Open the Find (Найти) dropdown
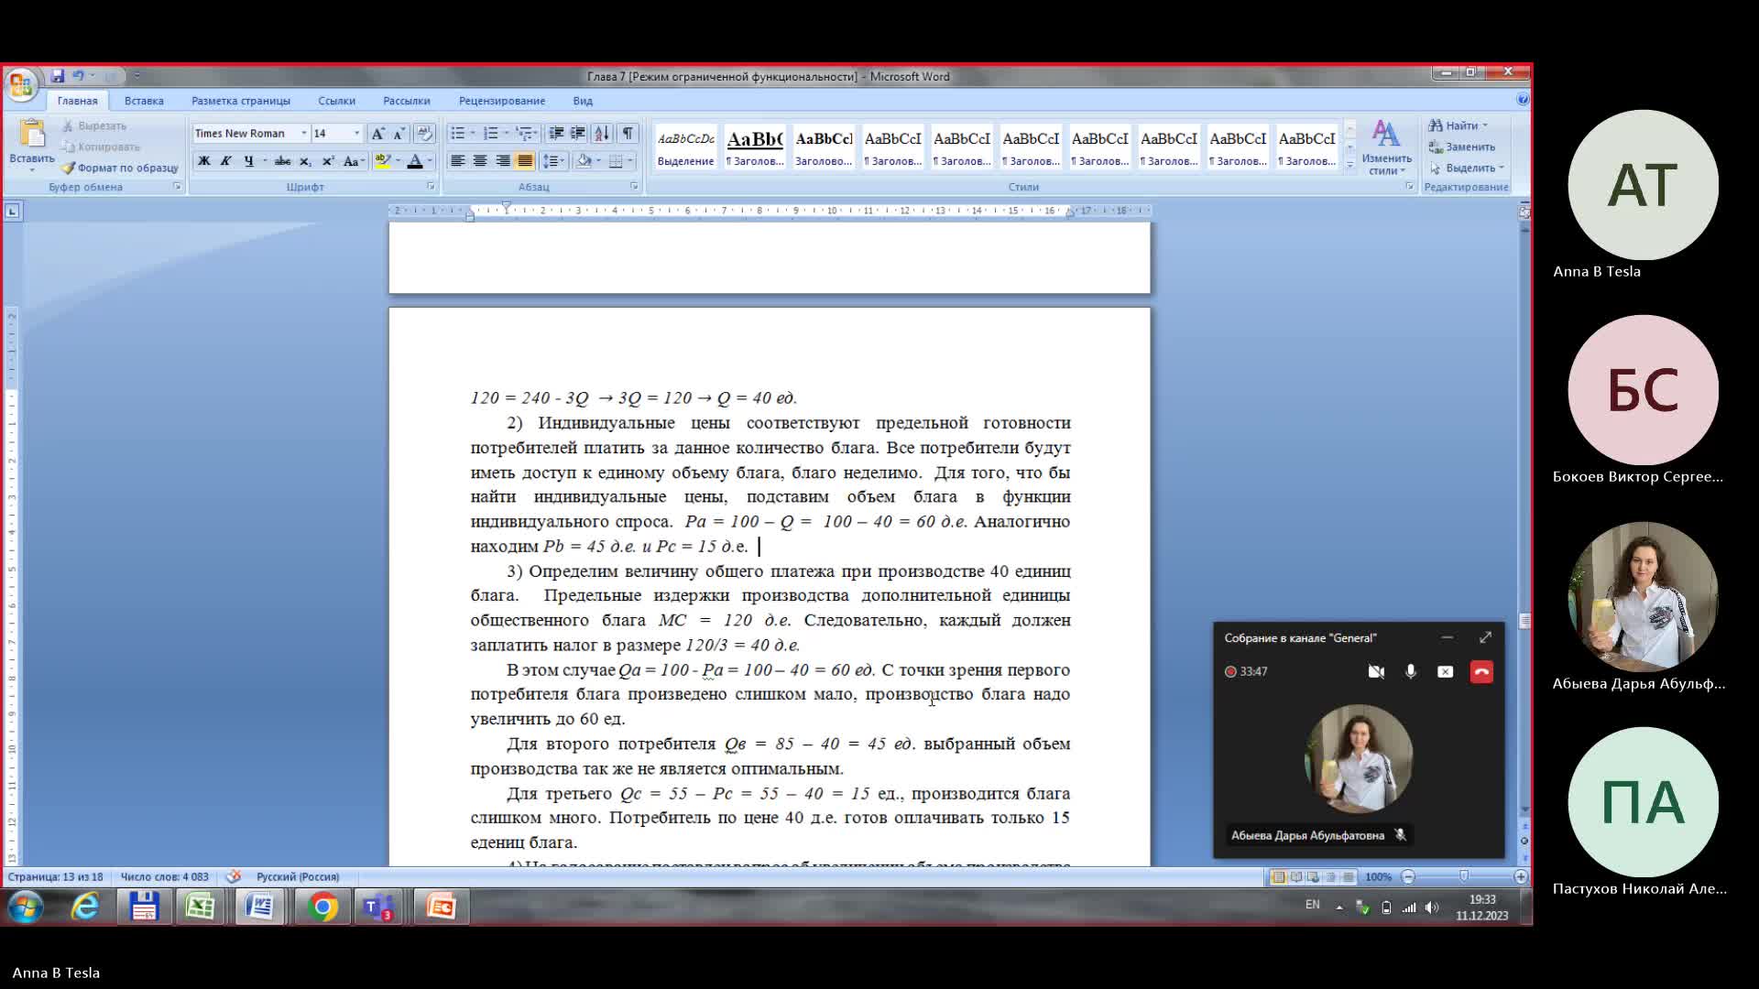Screen dimensions: 1759x989 click(1458, 126)
